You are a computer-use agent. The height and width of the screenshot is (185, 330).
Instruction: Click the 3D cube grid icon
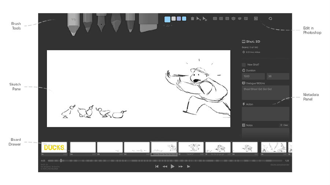(x=233, y=18)
